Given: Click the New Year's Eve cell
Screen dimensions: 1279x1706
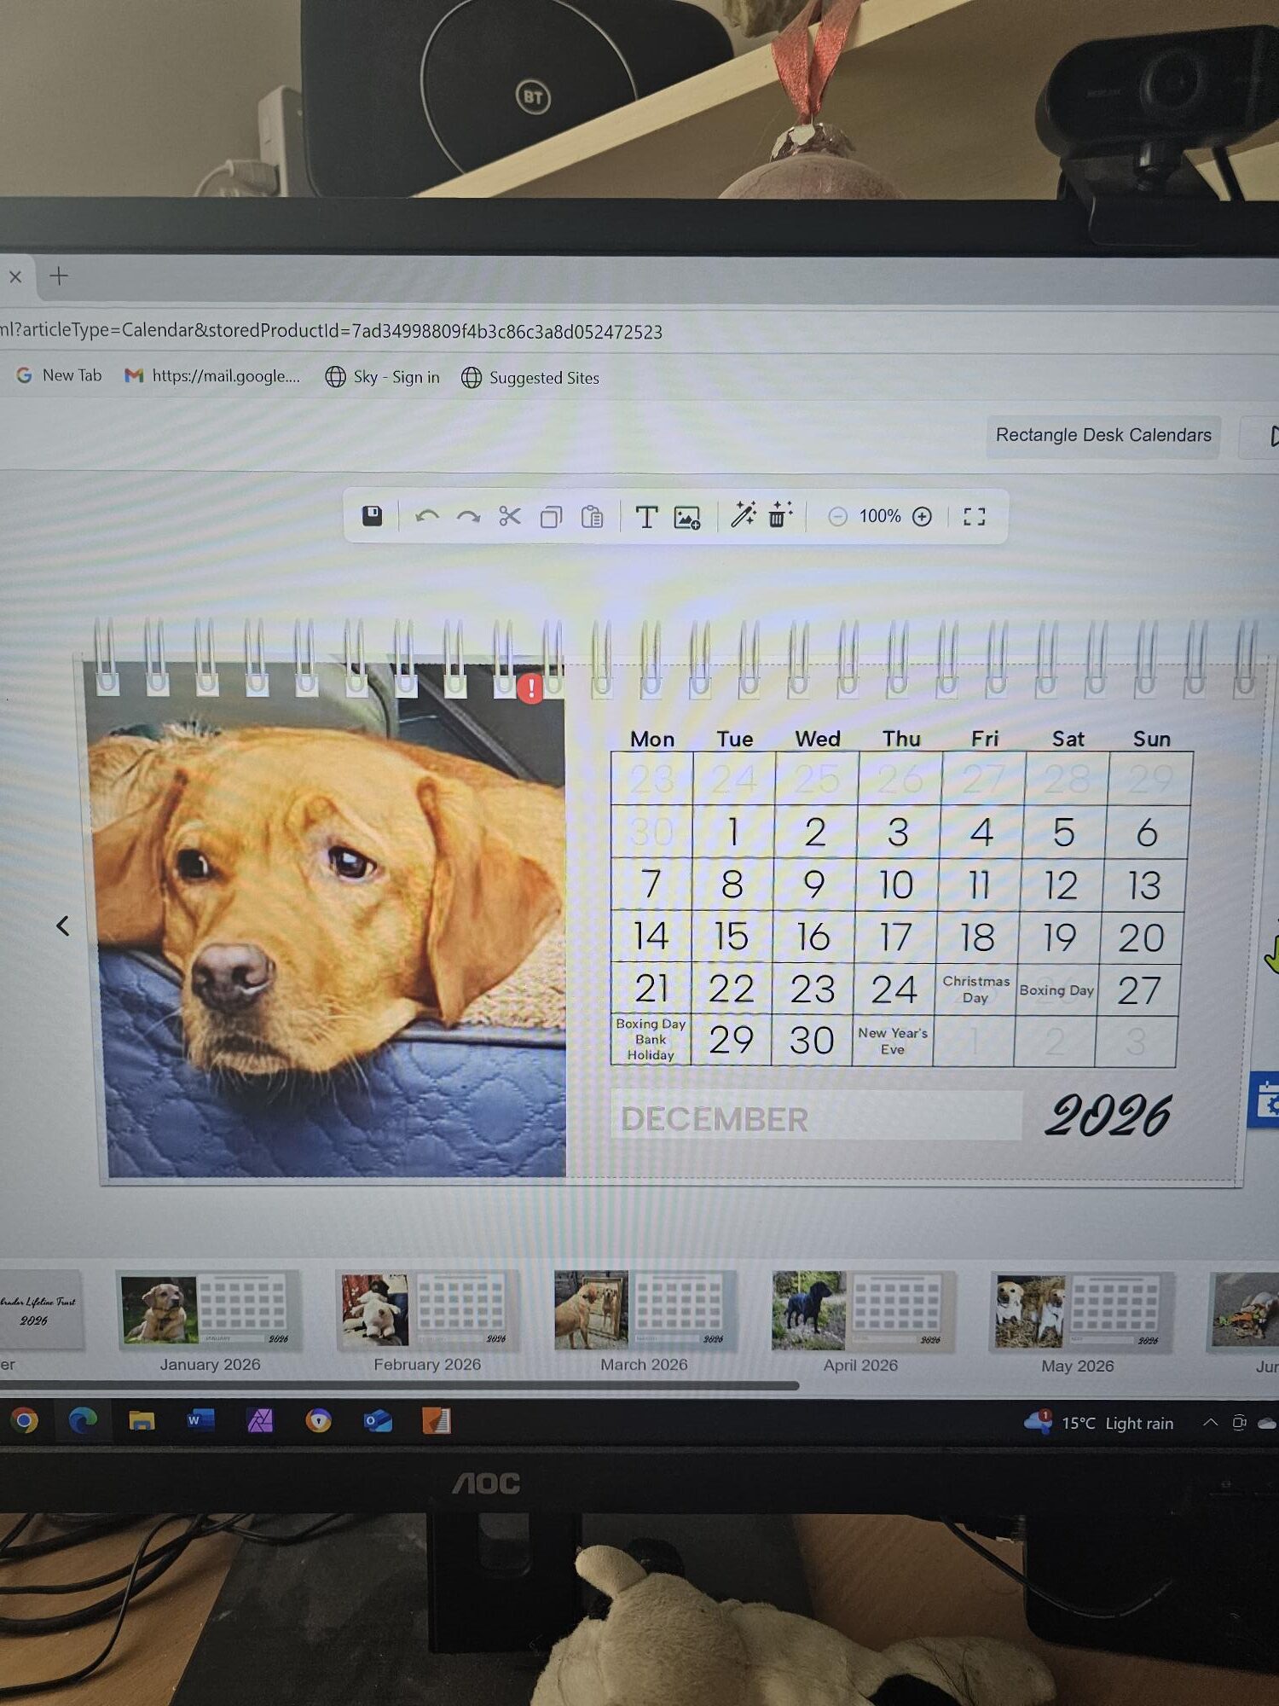Looking at the screenshot, I should pos(893,1041).
